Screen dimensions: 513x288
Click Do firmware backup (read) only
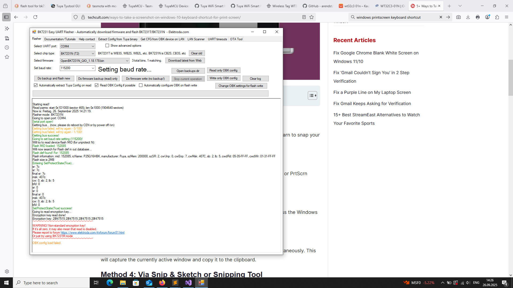pyautogui.click(x=98, y=79)
